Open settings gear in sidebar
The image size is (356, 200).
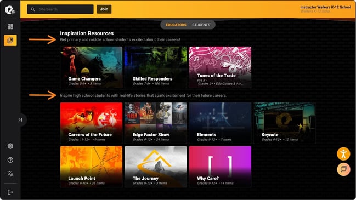click(x=10, y=146)
